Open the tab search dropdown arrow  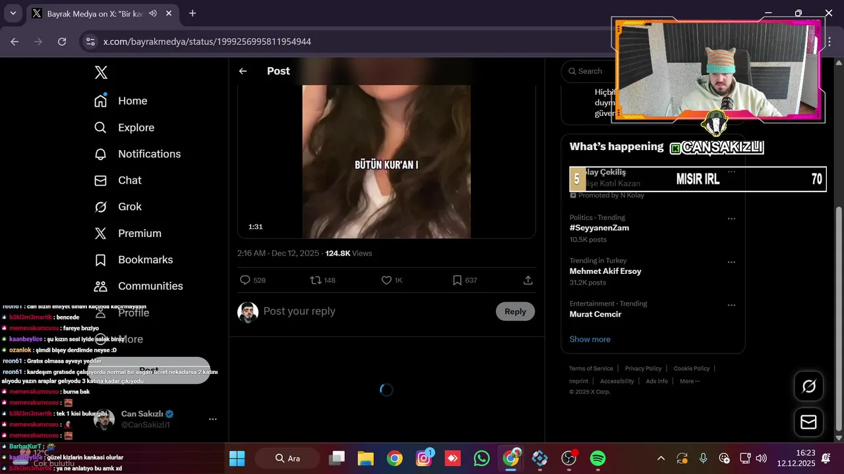[13, 13]
